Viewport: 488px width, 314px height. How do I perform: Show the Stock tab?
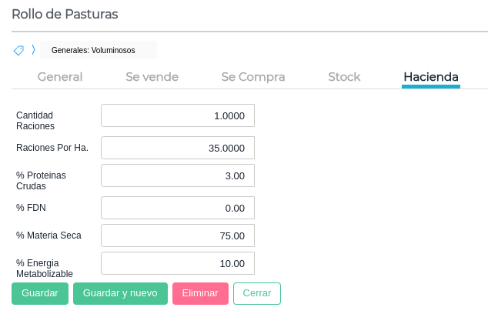tap(344, 77)
